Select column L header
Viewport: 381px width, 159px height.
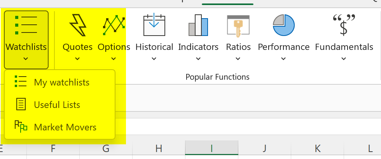tap(362, 149)
